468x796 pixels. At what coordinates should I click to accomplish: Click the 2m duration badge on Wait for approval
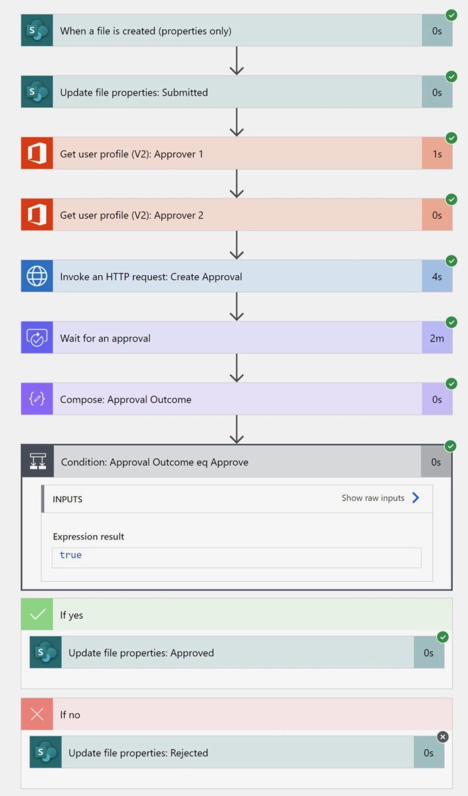point(437,338)
